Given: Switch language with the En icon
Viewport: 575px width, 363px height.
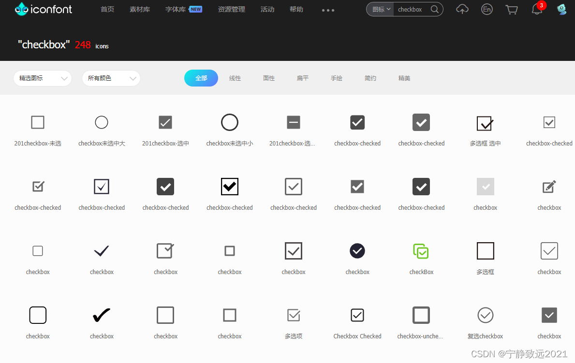Looking at the screenshot, I should pos(487,9).
